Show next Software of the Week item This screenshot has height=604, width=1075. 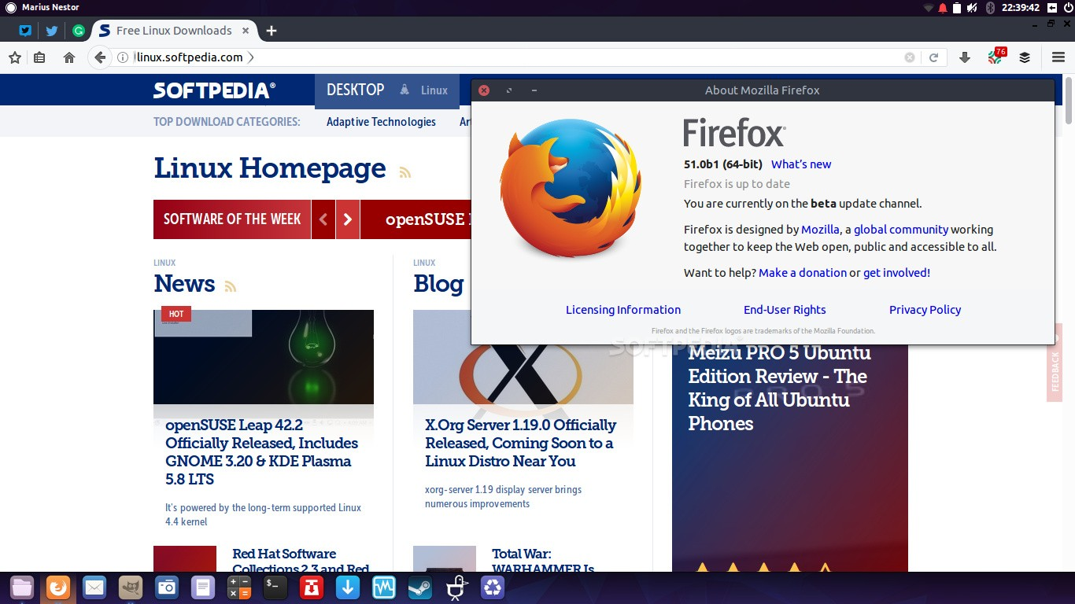[x=348, y=219]
